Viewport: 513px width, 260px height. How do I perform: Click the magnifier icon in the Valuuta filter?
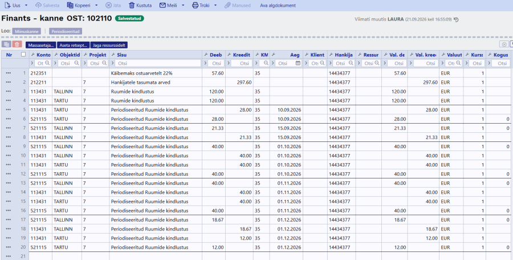point(458,63)
